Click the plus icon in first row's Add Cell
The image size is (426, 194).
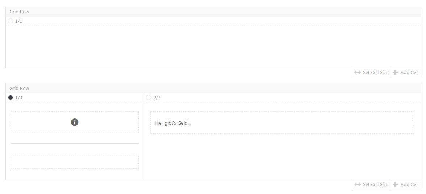(395, 72)
